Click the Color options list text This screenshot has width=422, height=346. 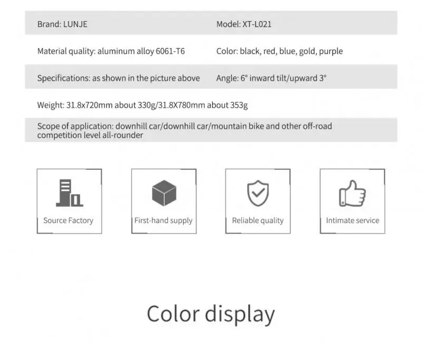coord(280,51)
